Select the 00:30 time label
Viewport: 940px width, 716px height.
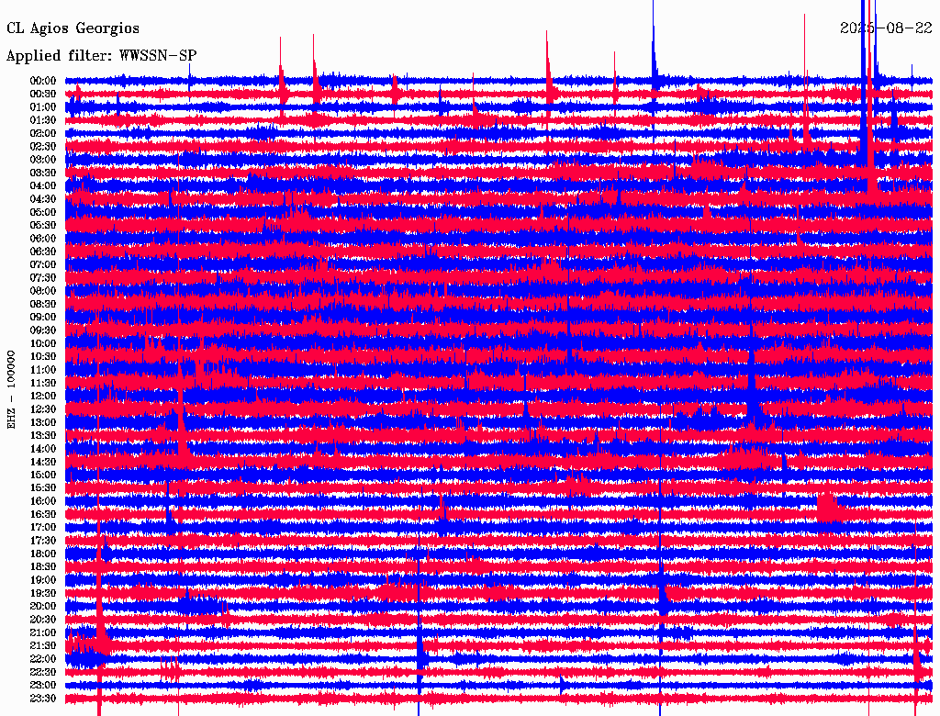click(x=43, y=94)
